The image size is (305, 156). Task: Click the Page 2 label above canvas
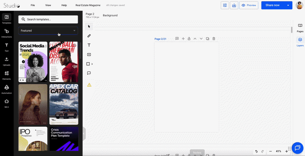point(90,14)
